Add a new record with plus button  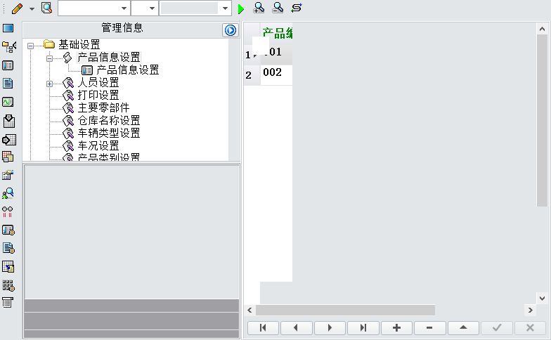pos(396,327)
